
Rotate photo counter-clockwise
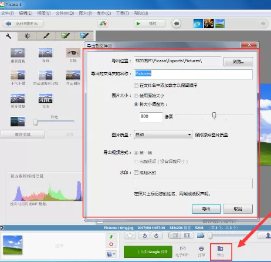pyautogui.click(x=144, y=236)
